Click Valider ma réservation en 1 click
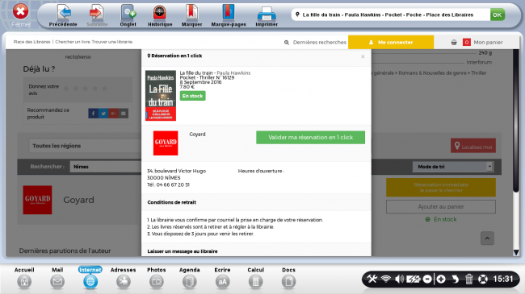The image size is (525, 294). click(x=310, y=137)
